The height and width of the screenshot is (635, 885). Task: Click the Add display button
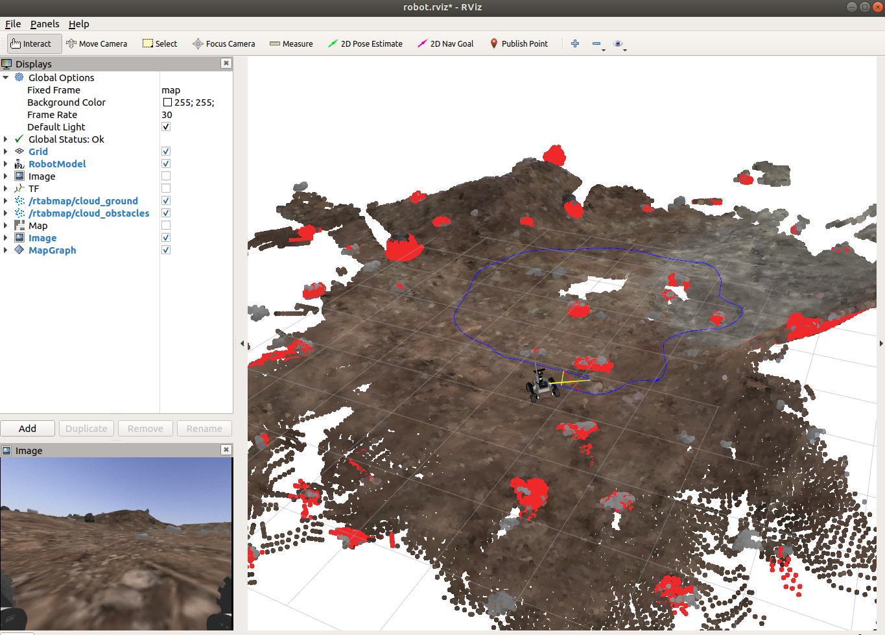tap(27, 429)
